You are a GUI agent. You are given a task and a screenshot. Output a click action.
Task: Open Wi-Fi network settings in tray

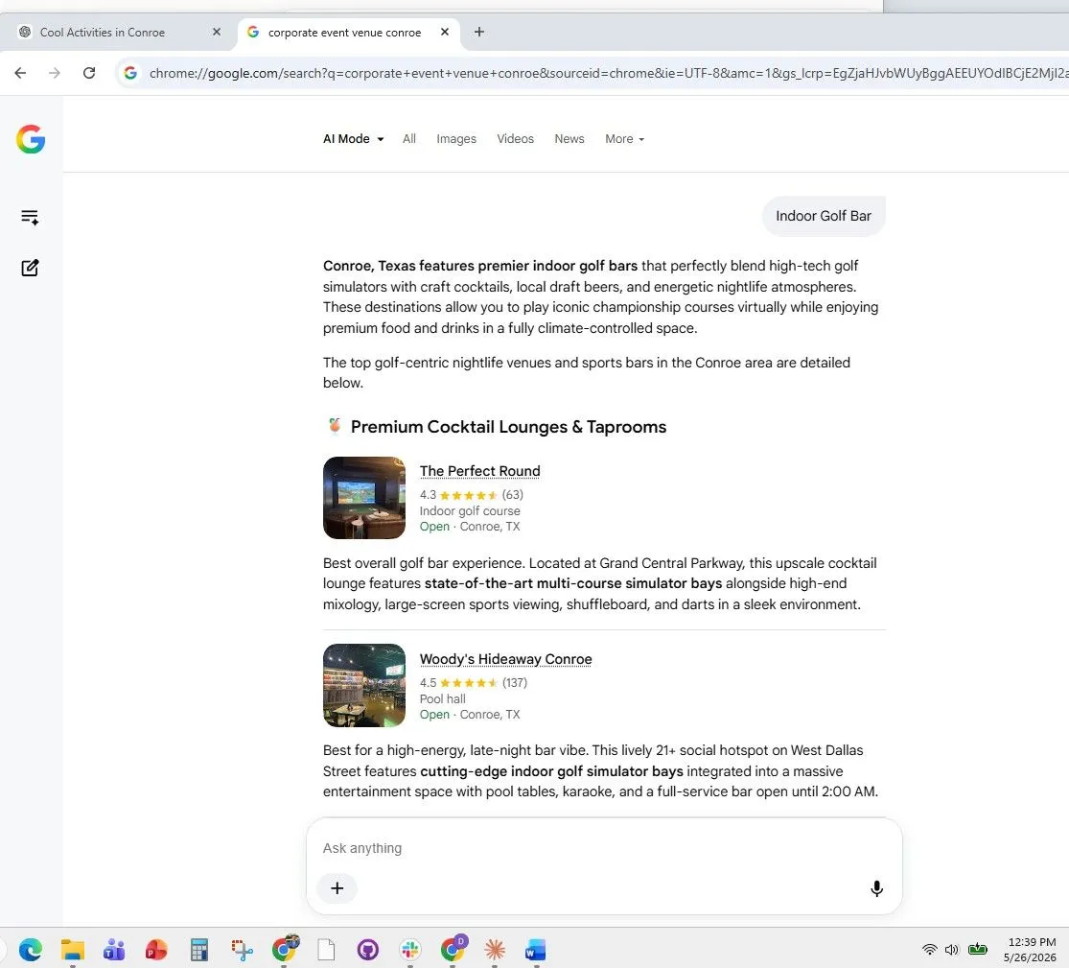[930, 949]
